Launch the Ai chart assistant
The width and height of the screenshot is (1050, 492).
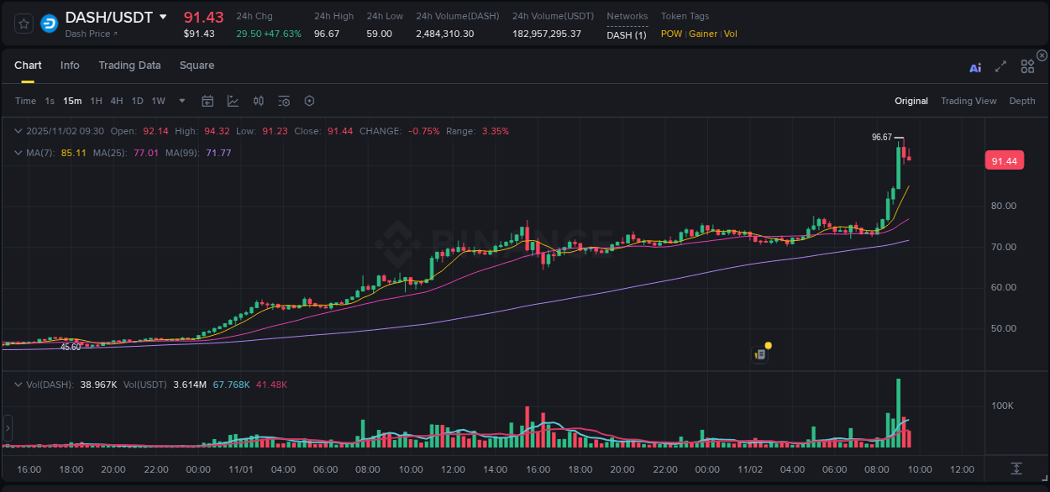[974, 65]
